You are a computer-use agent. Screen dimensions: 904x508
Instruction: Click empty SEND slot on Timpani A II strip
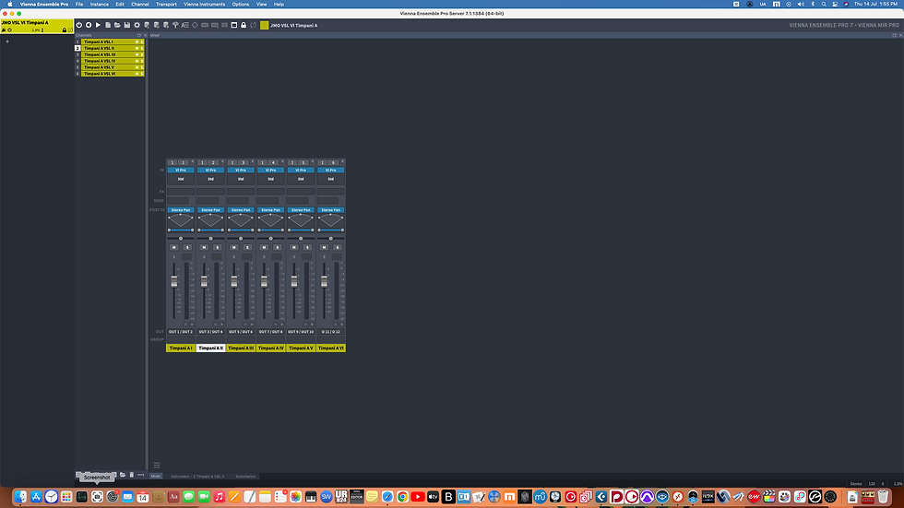(x=208, y=200)
